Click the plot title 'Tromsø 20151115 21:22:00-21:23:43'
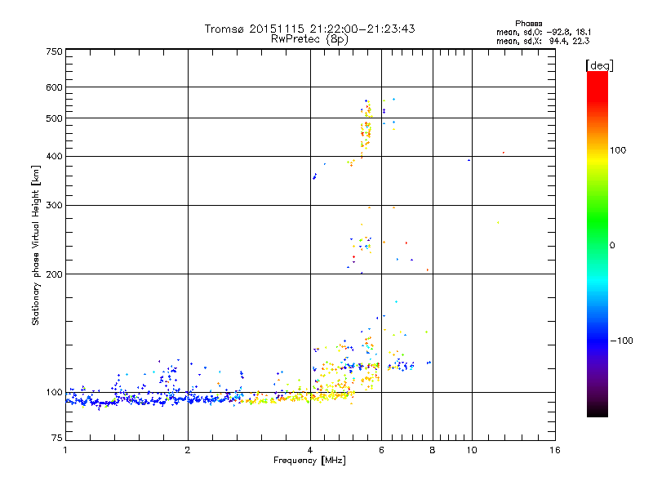653x490 pixels. coord(309,29)
